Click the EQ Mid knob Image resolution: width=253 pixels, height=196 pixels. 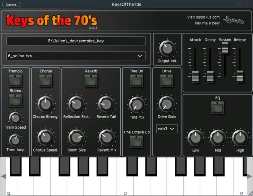point(218,138)
